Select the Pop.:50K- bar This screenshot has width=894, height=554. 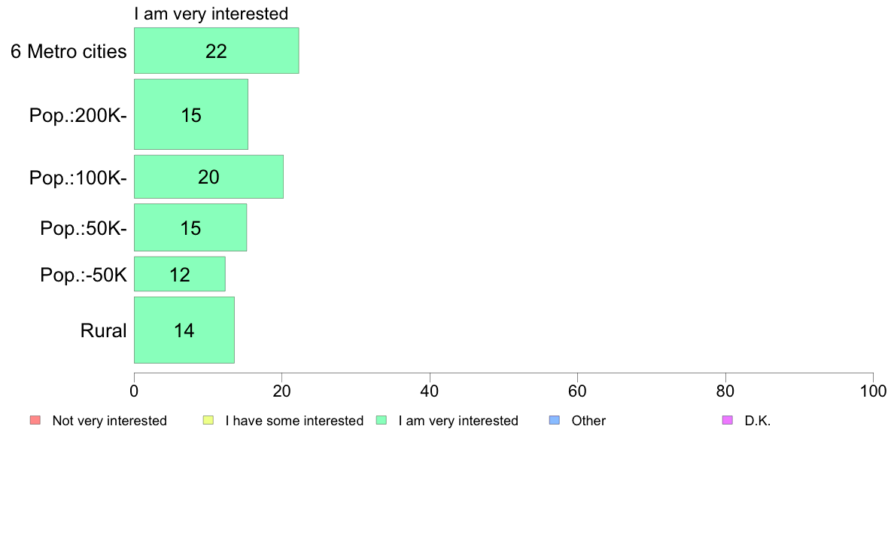(190, 227)
